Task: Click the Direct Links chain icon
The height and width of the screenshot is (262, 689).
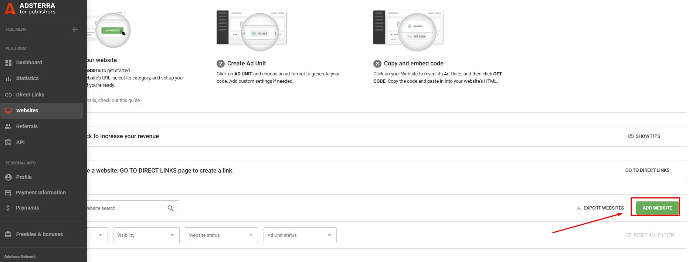Action: [8, 95]
